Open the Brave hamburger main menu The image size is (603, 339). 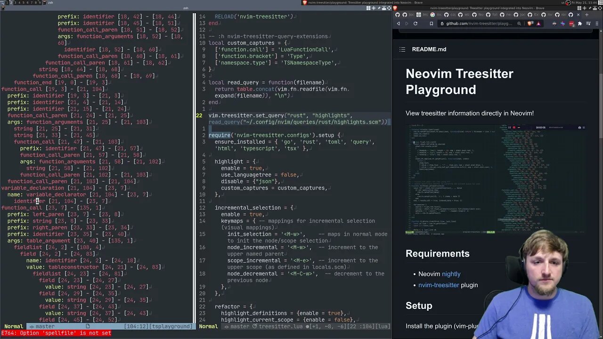pyautogui.click(x=597, y=24)
